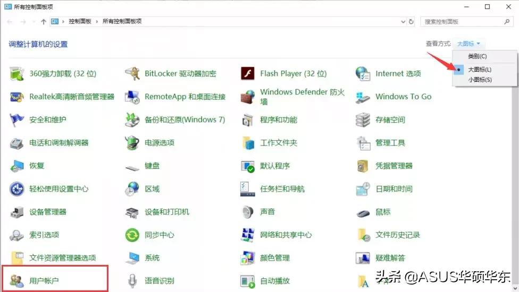Image resolution: width=519 pixels, height=292 pixels.
Task: Select the 小图标(S) view option
Action: click(x=480, y=80)
